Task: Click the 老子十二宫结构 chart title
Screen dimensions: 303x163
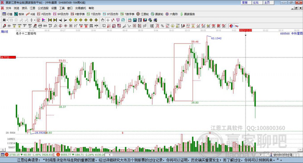Action: tap(26, 33)
